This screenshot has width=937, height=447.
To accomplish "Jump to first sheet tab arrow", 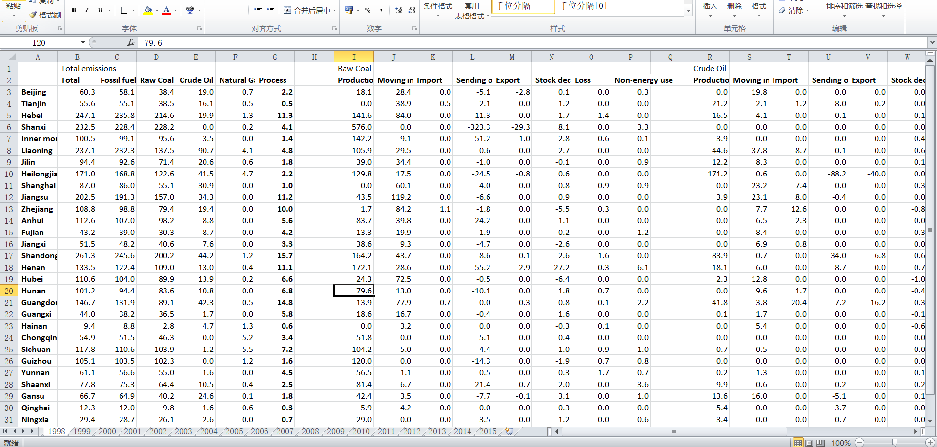I will click(5, 431).
